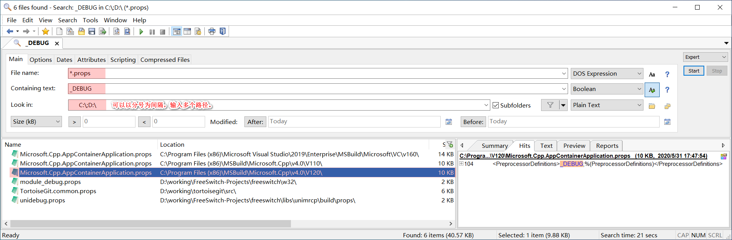Screen dimensions: 732x240
Task: Open the Size (kB) units dropdown
Action: click(x=36, y=121)
